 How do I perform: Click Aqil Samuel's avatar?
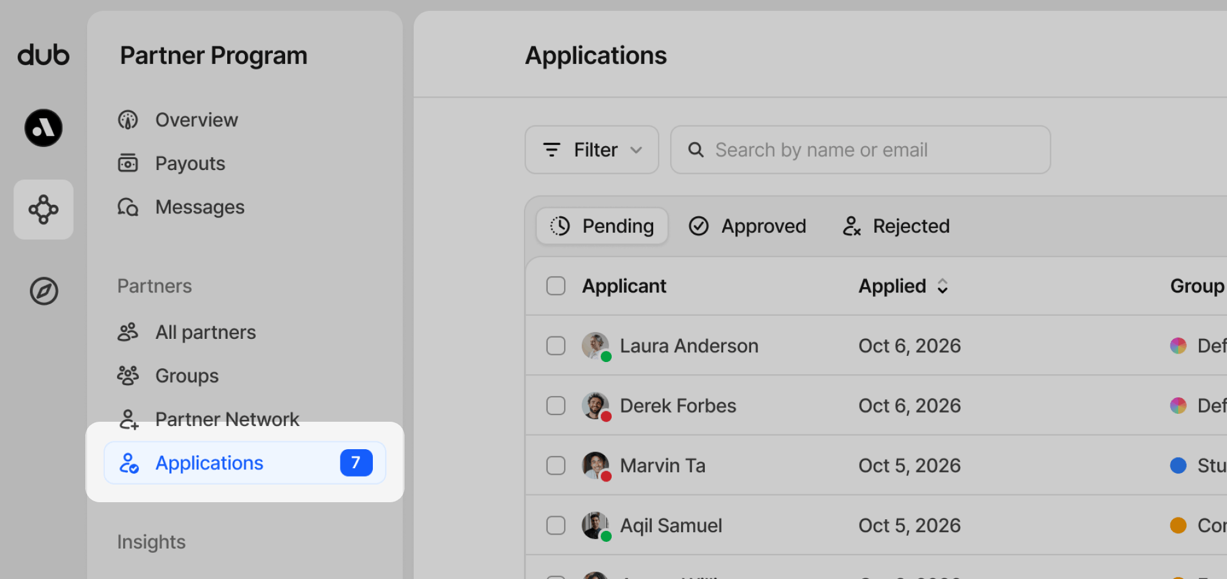(596, 525)
